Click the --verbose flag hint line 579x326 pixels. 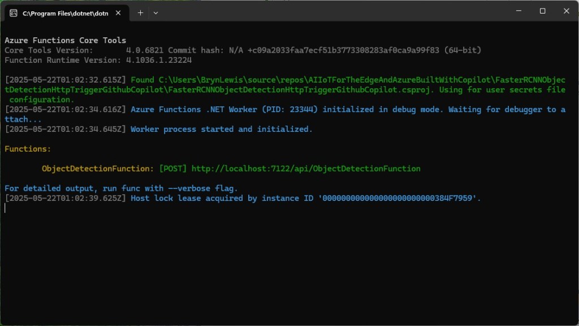(x=121, y=188)
